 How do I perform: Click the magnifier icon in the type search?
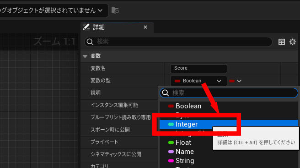[x=165, y=93]
